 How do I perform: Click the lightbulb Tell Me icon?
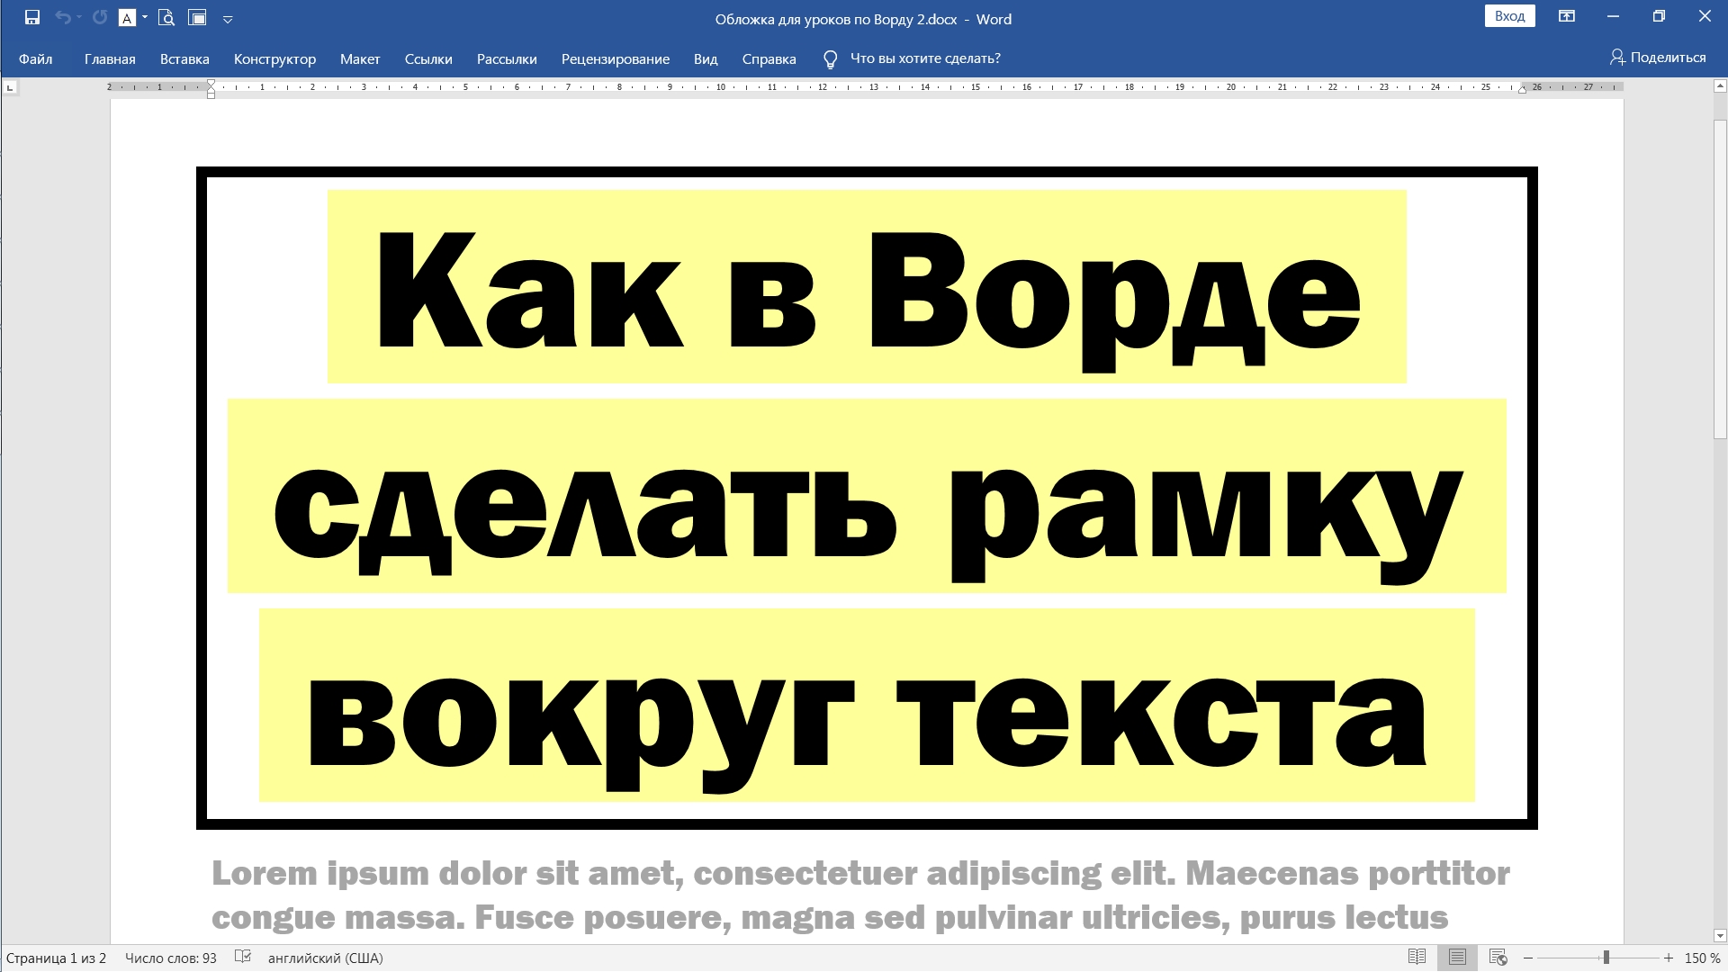pos(830,59)
